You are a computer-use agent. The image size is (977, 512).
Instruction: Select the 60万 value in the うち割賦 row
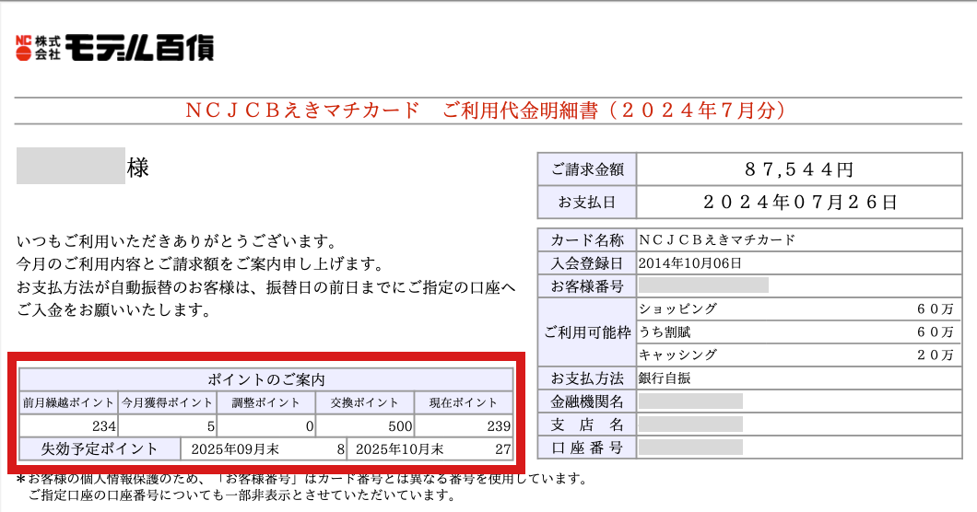935,332
